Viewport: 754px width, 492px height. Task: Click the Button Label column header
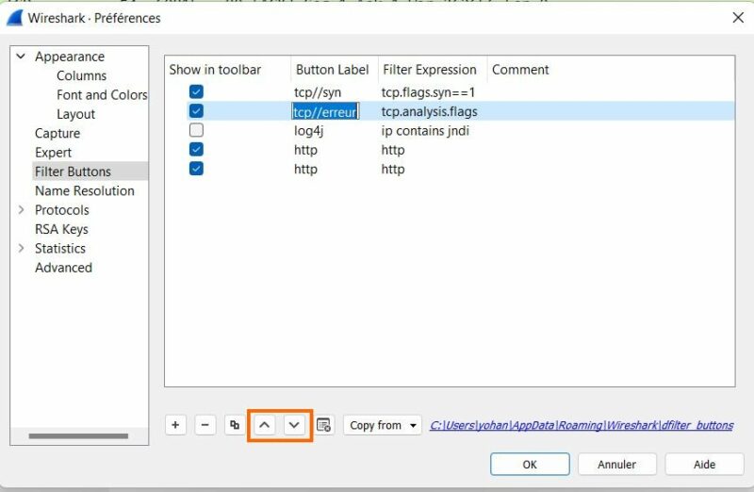(x=333, y=70)
